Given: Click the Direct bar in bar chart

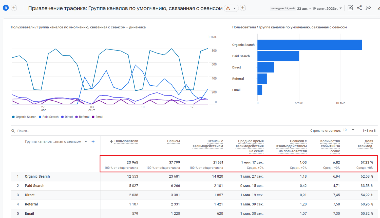Looking at the screenshot, I should point(266,67).
